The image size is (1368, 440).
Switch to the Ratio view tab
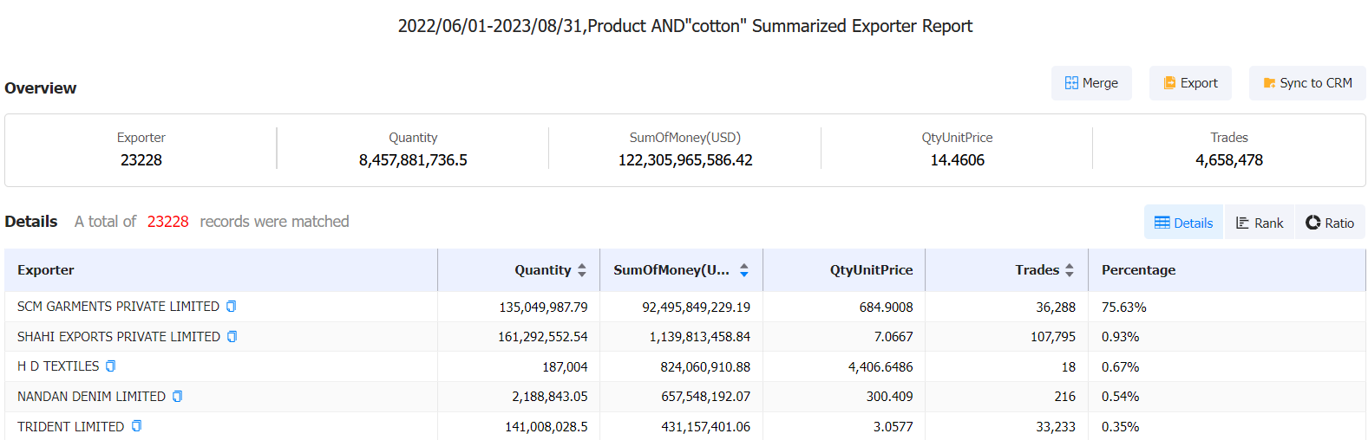tap(1330, 223)
